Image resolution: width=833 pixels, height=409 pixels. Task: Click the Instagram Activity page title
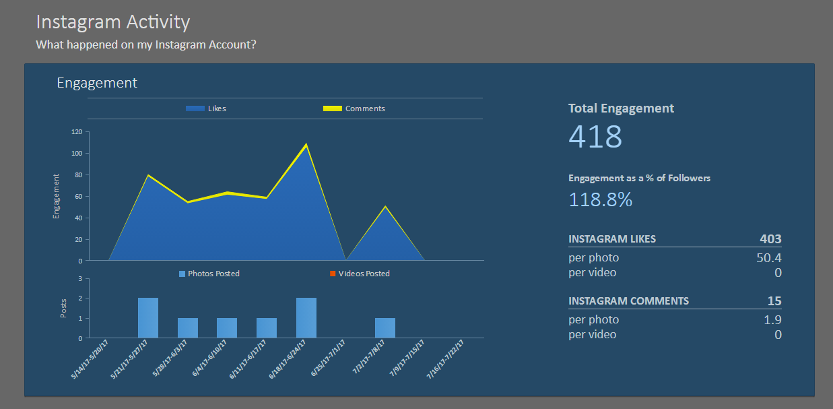pos(113,22)
